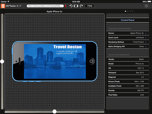Image resolution: width=152 pixels, height=114 pixels.
Task: Open the Device selection row
Action: (127, 33)
